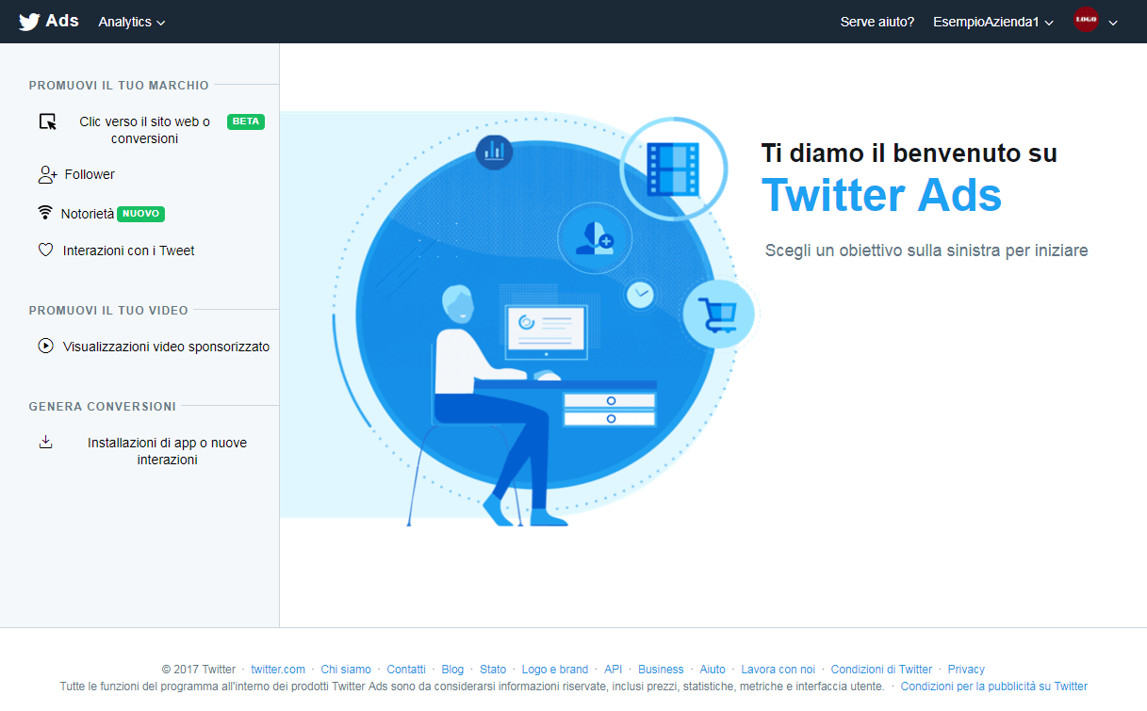Click the PROMUOVI IL TUO MARCHIO heading
The width and height of the screenshot is (1147, 711).
[x=119, y=85]
